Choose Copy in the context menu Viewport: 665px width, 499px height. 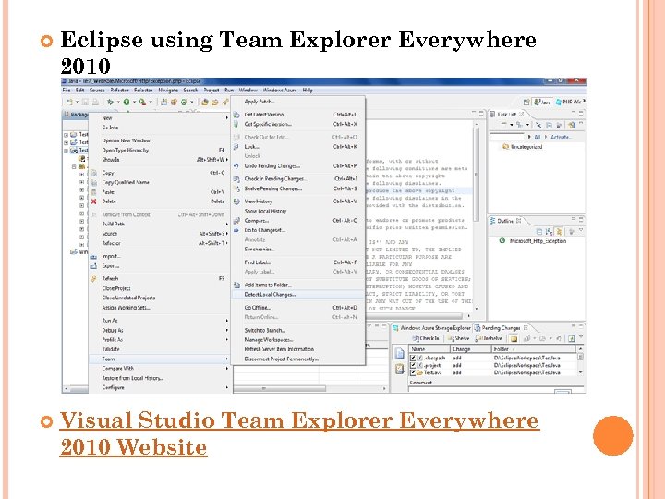point(160,173)
